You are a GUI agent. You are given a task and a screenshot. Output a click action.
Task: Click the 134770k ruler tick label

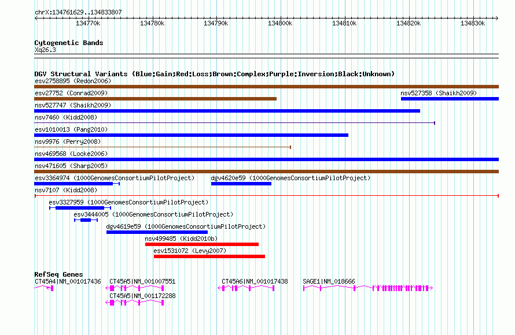88,23
